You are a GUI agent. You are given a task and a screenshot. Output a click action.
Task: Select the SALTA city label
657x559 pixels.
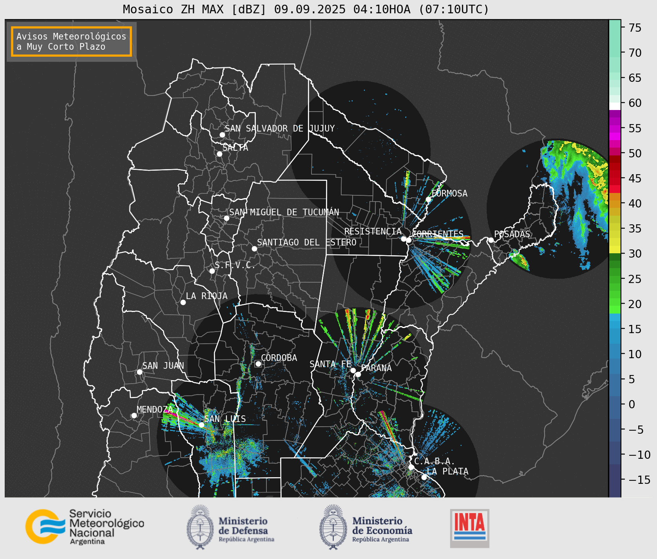pos(235,148)
